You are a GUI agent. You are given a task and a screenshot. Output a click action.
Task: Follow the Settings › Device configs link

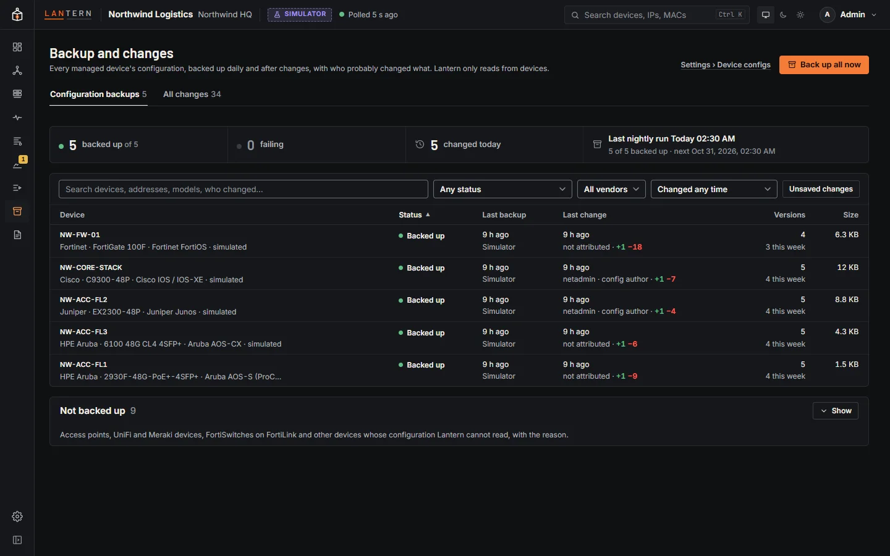click(726, 65)
